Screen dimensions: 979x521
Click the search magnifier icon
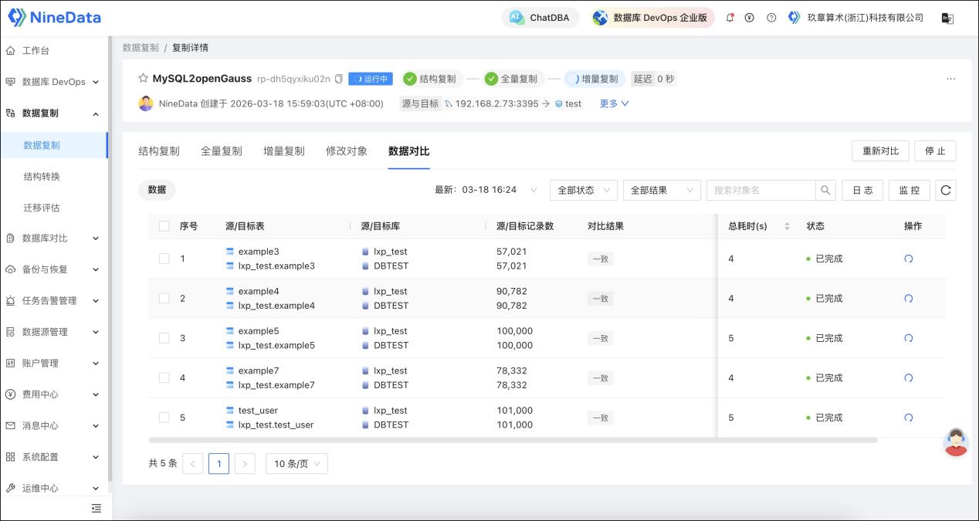(825, 190)
